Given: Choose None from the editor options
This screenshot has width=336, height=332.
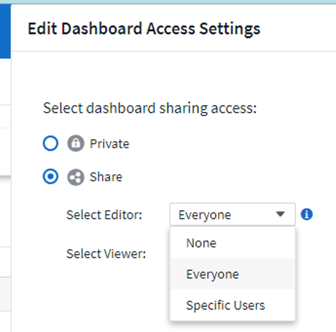Looking at the screenshot, I should tap(201, 243).
